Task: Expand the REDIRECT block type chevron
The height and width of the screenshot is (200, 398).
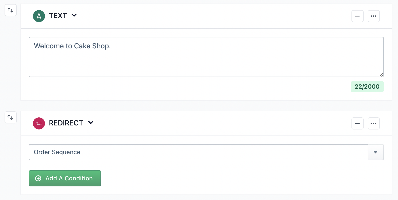Action: 91,123
